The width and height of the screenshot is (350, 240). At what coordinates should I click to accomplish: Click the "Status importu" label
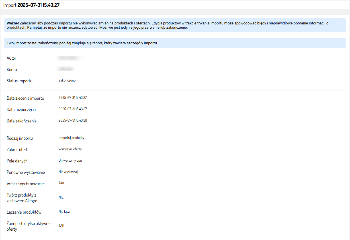coord(20,81)
